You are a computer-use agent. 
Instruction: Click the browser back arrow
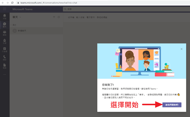pos(3,3)
